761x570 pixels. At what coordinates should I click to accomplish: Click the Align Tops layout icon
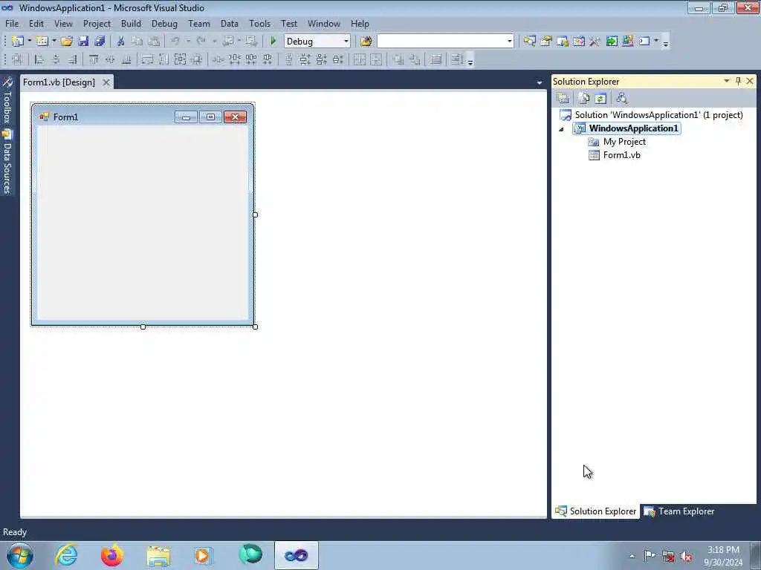point(94,59)
